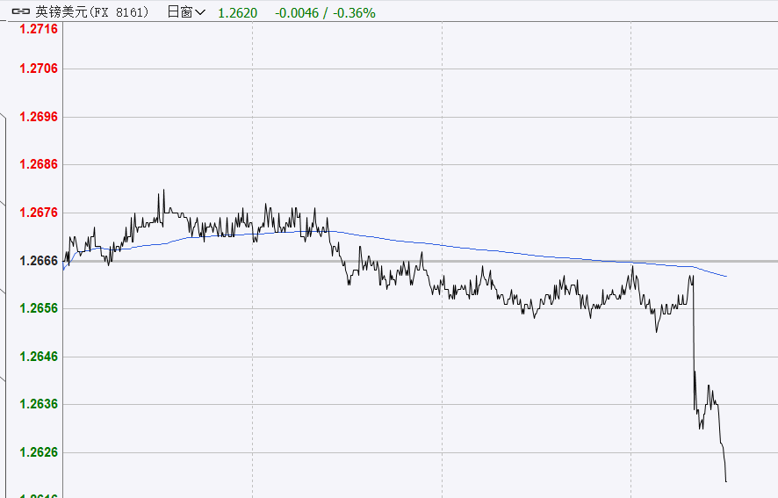778x498 pixels.
Task: Click the 1.2626 price axis label
Action: pos(39,452)
